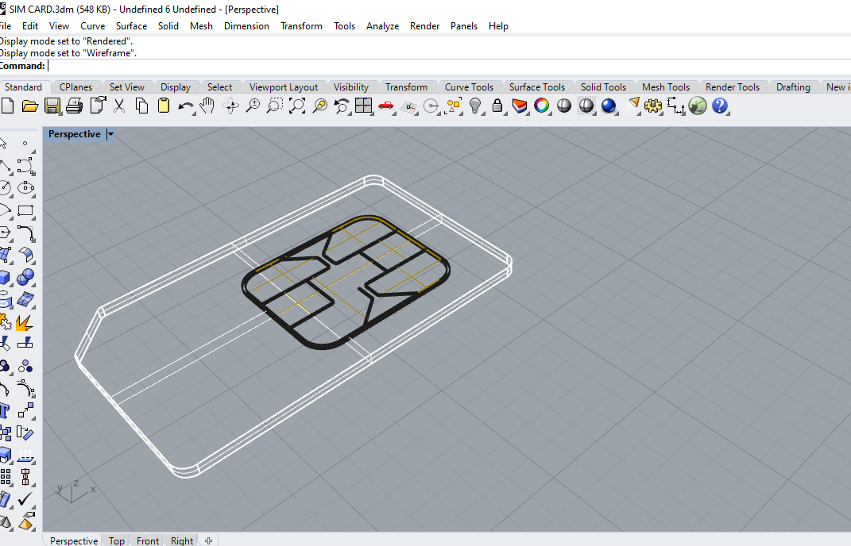
Task: Click the orange spotlight icon
Action: pyautogui.click(x=633, y=105)
